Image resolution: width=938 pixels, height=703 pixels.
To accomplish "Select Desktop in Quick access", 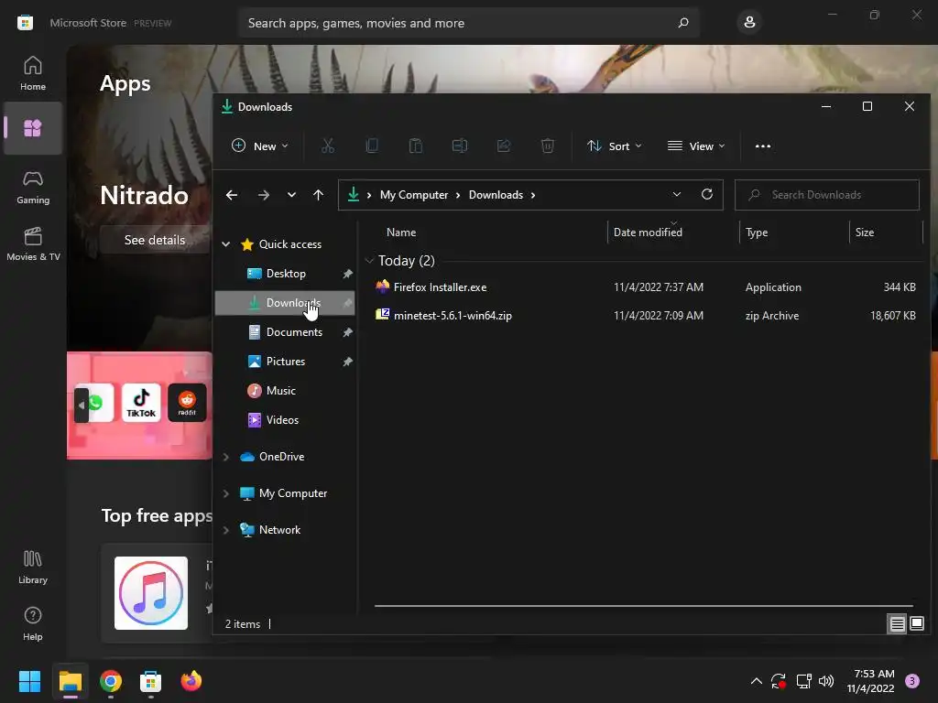I will click(286, 273).
